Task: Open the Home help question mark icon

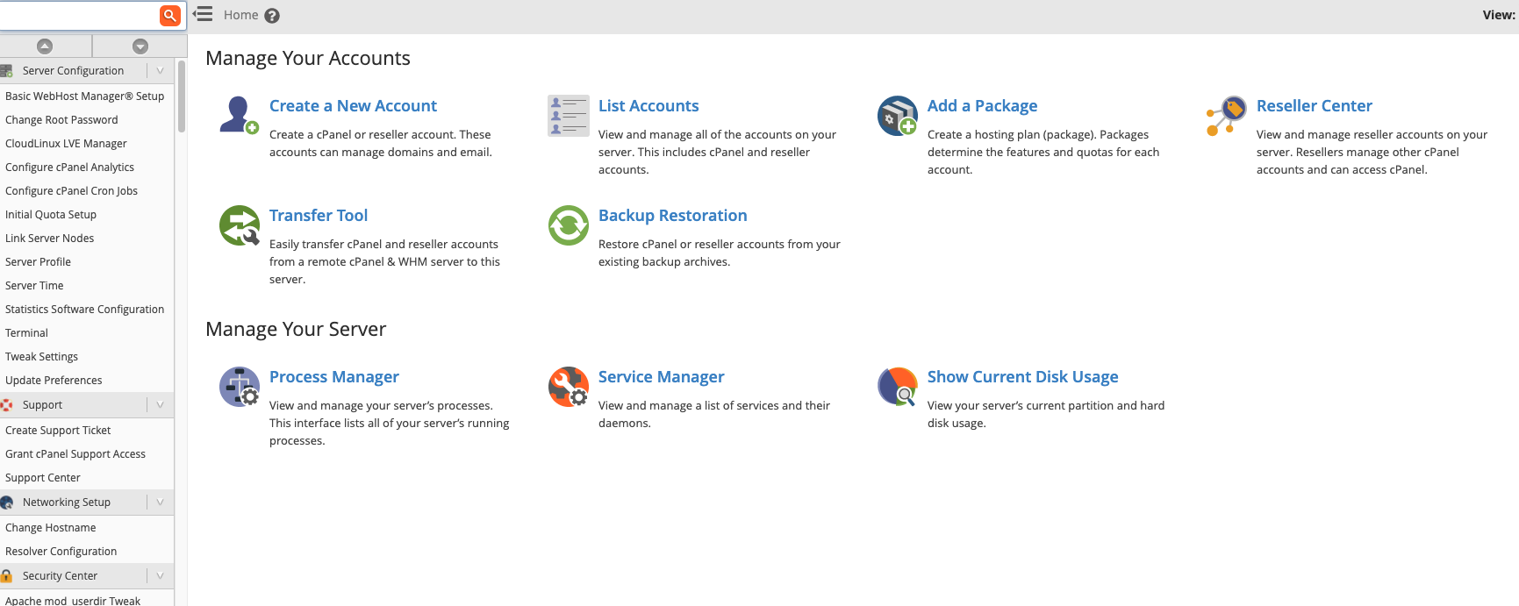Action: click(272, 16)
